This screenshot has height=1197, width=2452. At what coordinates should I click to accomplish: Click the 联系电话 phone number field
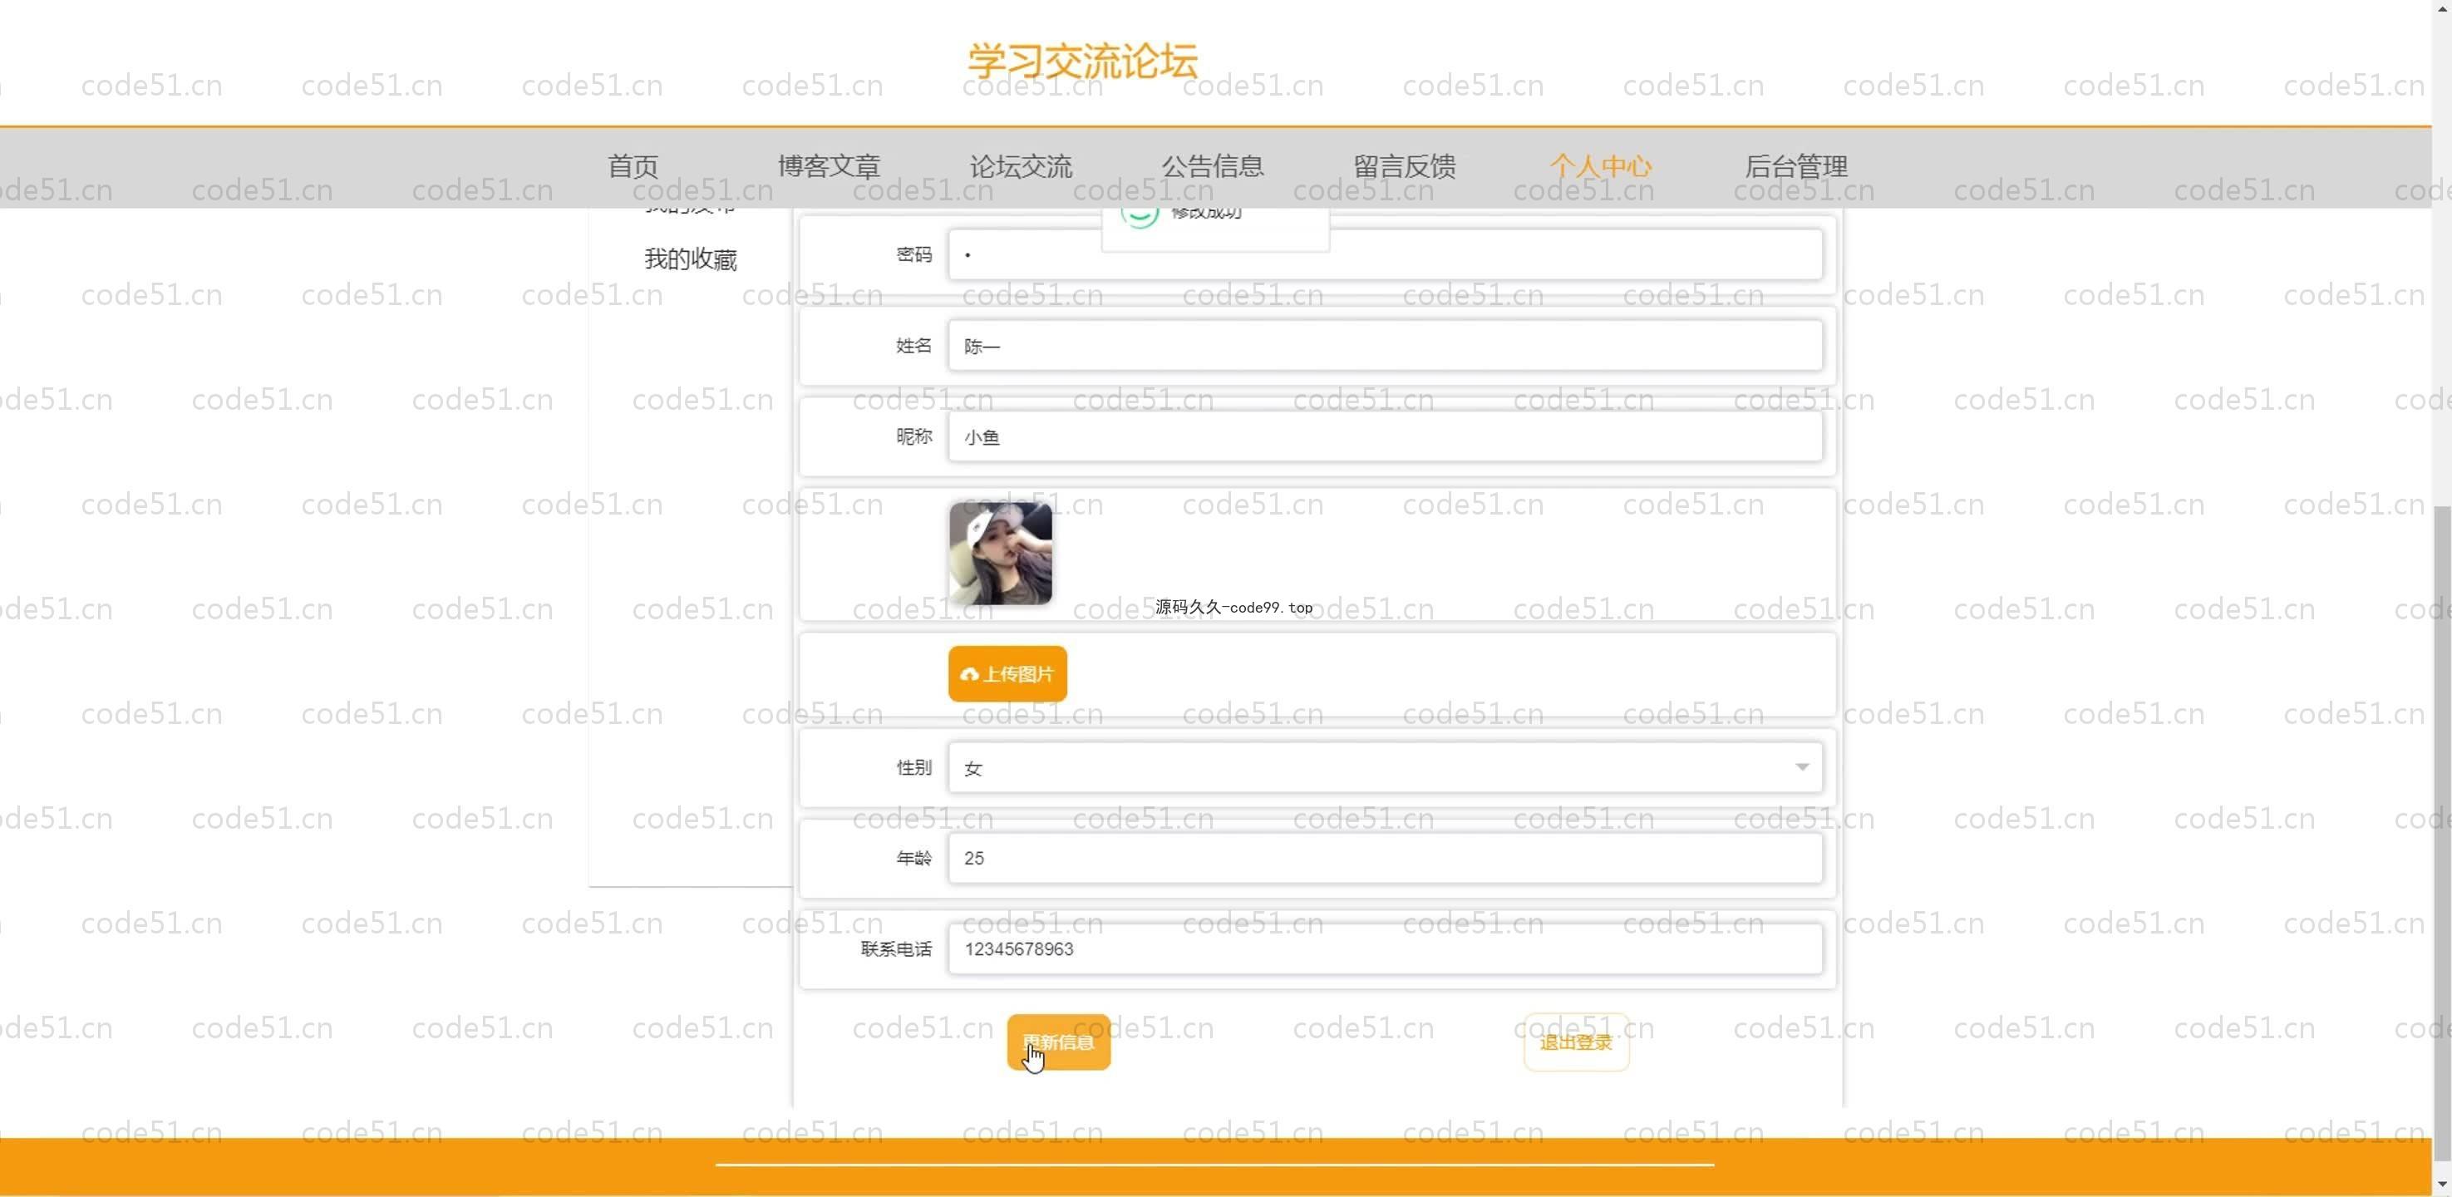point(1385,949)
